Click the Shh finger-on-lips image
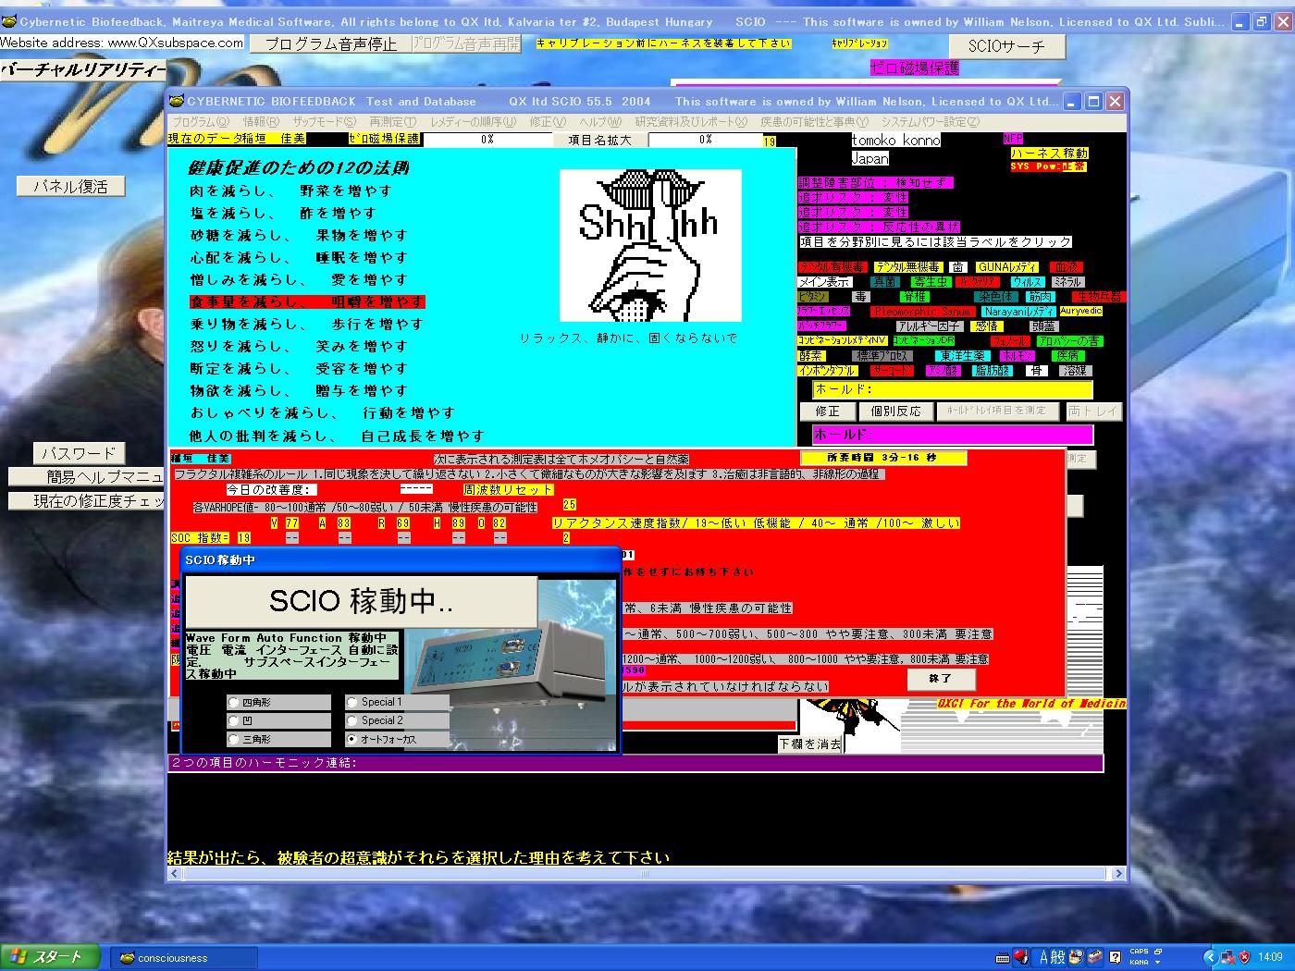The height and width of the screenshot is (971, 1295). click(x=650, y=245)
